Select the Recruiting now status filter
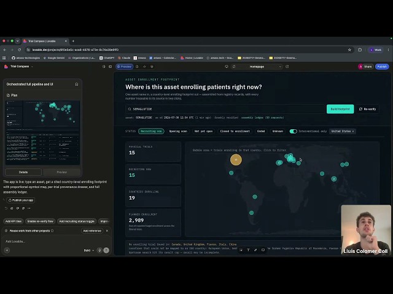 151,131
